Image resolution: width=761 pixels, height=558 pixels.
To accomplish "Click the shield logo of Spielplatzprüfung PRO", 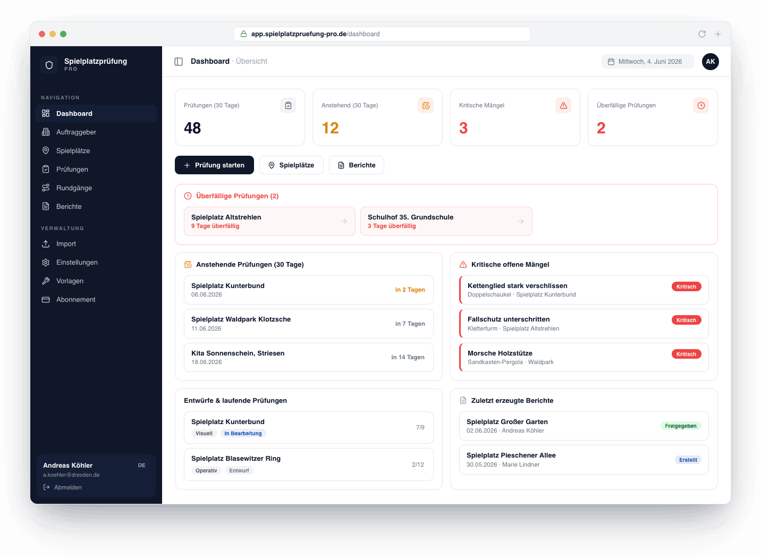I will [x=49, y=65].
